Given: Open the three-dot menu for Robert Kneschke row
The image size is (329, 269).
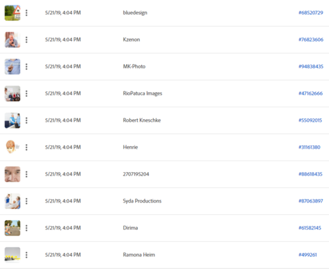Looking at the screenshot, I should 26,120.
